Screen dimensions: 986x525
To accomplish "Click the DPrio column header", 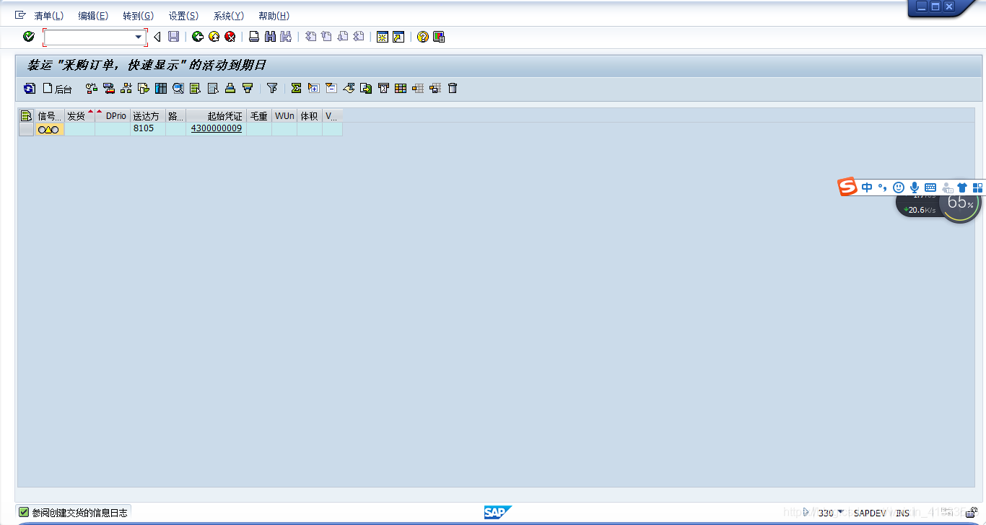I will (113, 115).
